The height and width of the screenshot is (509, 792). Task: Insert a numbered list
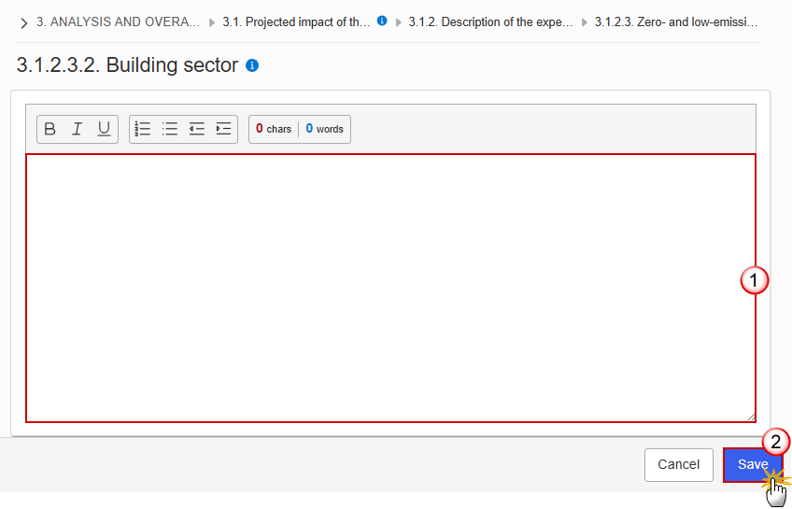click(143, 129)
